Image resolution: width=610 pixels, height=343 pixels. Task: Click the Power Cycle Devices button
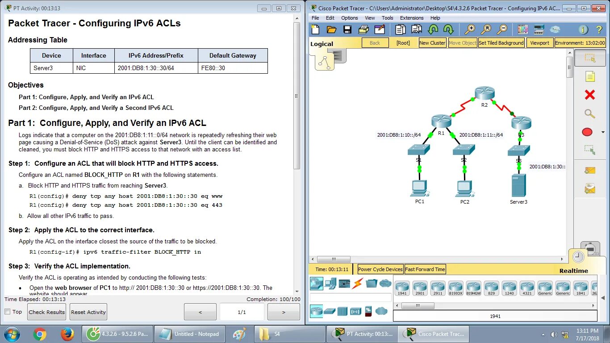click(380, 269)
